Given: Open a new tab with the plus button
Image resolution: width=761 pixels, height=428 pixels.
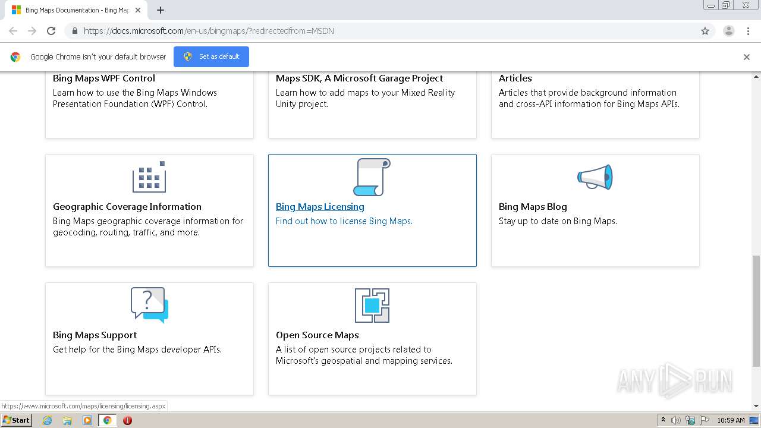Looking at the screenshot, I should [161, 10].
